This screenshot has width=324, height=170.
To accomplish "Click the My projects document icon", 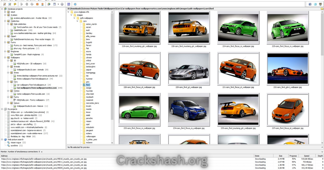I will click(5, 109).
